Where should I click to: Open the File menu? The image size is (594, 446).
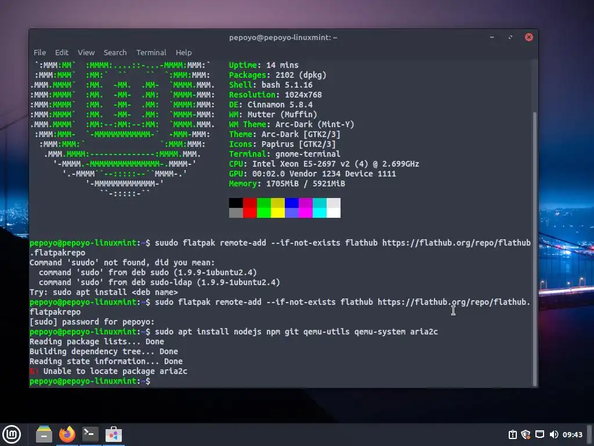39,52
